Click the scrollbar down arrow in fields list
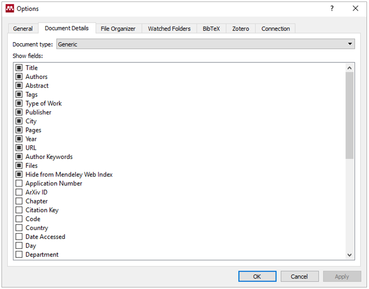The width and height of the screenshot is (369, 289). click(350, 255)
